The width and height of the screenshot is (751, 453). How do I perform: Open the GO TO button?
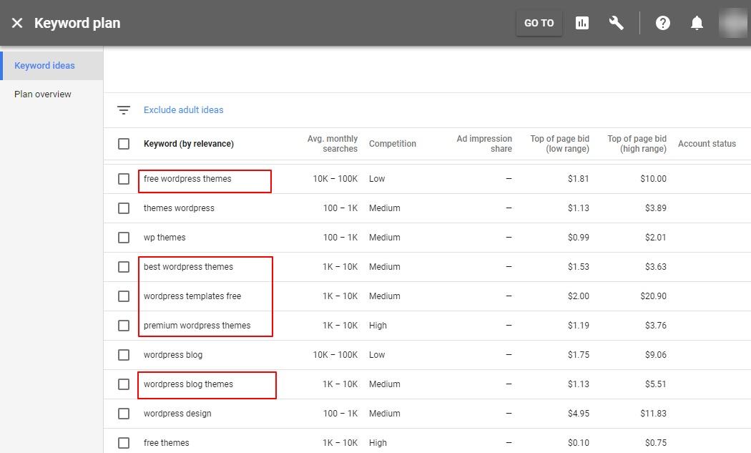(x=539, y=23)
